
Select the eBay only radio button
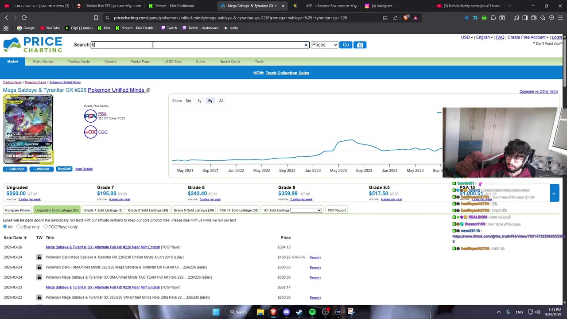pyautogui.click(x=19, y=226)
